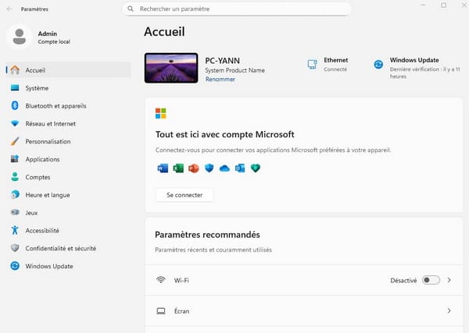The image size is (469, 333).
Task: Click the Microsoft four-color logo
Action: (x=160, y=113)
